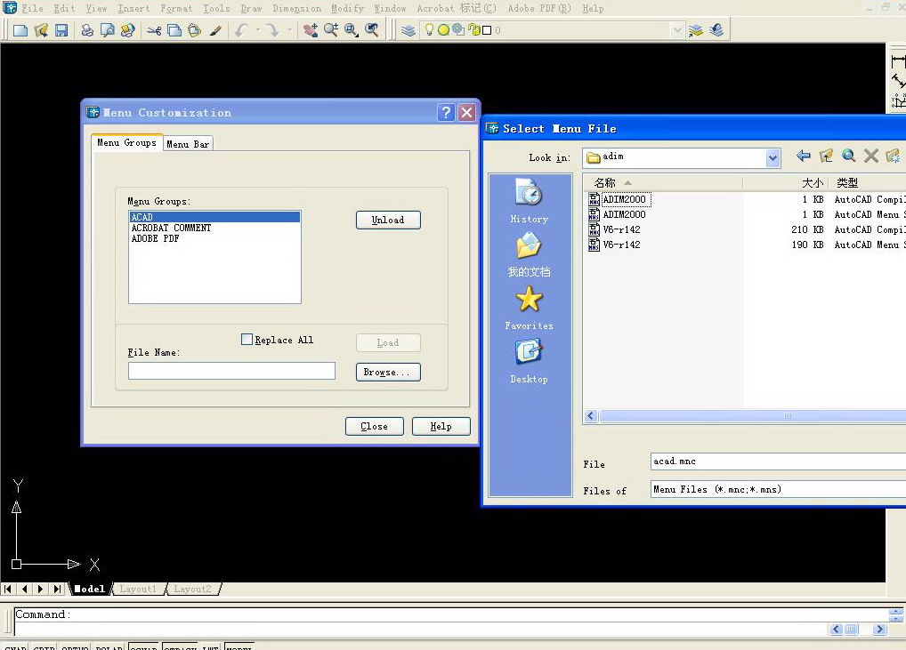Image resolution: width=906 pixels, height=650 pixels.
Task: Click the layer color square swatch
Action: [487, 30]
